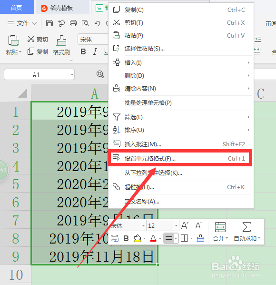Click the Merge cells icon in mini toolbar

tap(220, 227)
